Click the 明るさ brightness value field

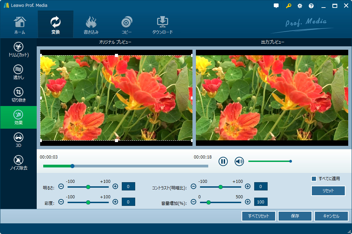tap(128, 186)
